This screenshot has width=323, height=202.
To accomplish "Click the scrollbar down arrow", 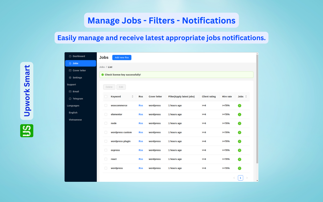I will [x=257, y=181].
